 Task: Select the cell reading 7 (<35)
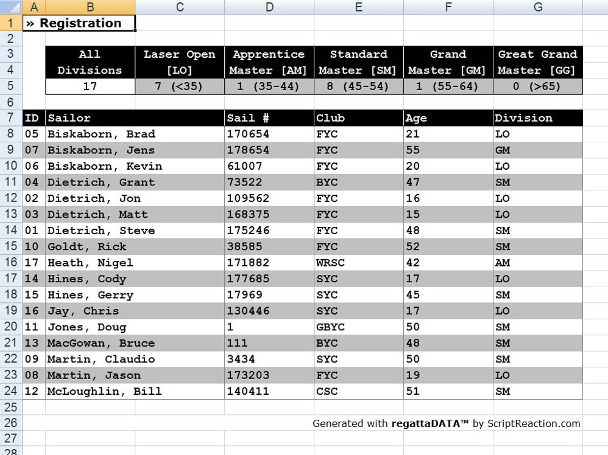point(180,86)
